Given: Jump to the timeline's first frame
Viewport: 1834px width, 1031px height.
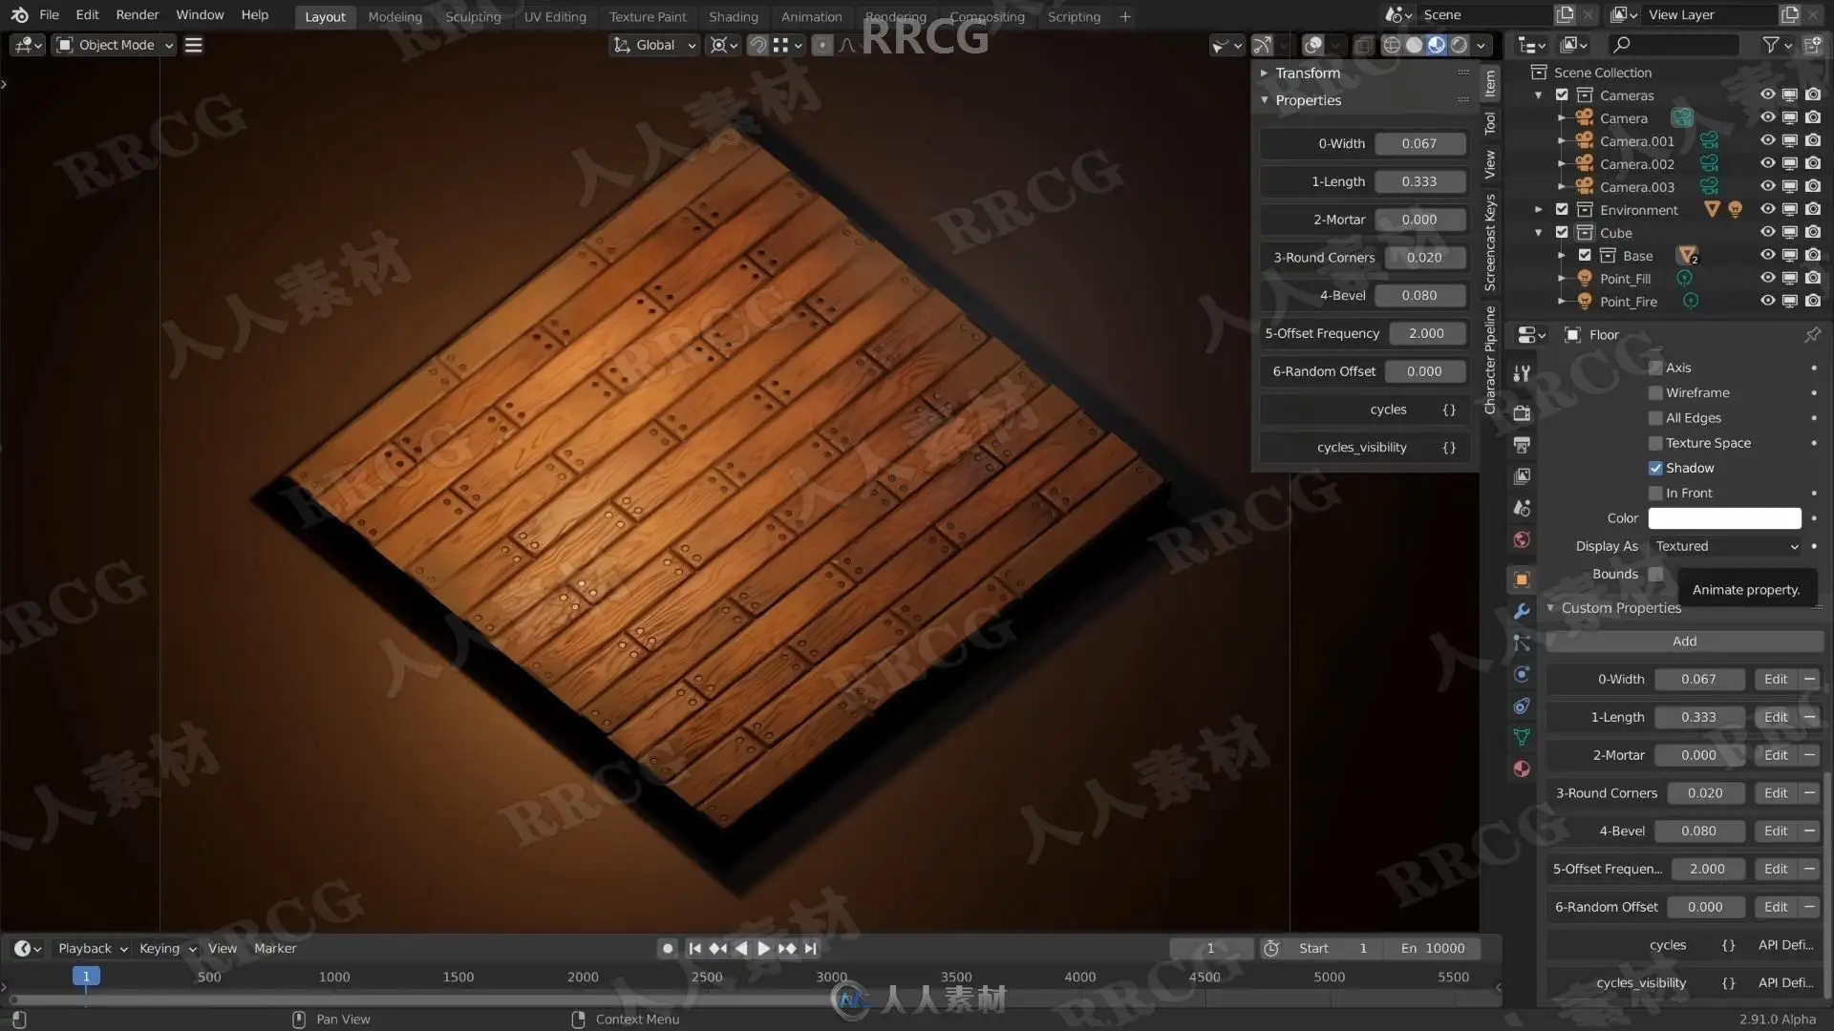Looking at the screenshot, I should (694, 948).
